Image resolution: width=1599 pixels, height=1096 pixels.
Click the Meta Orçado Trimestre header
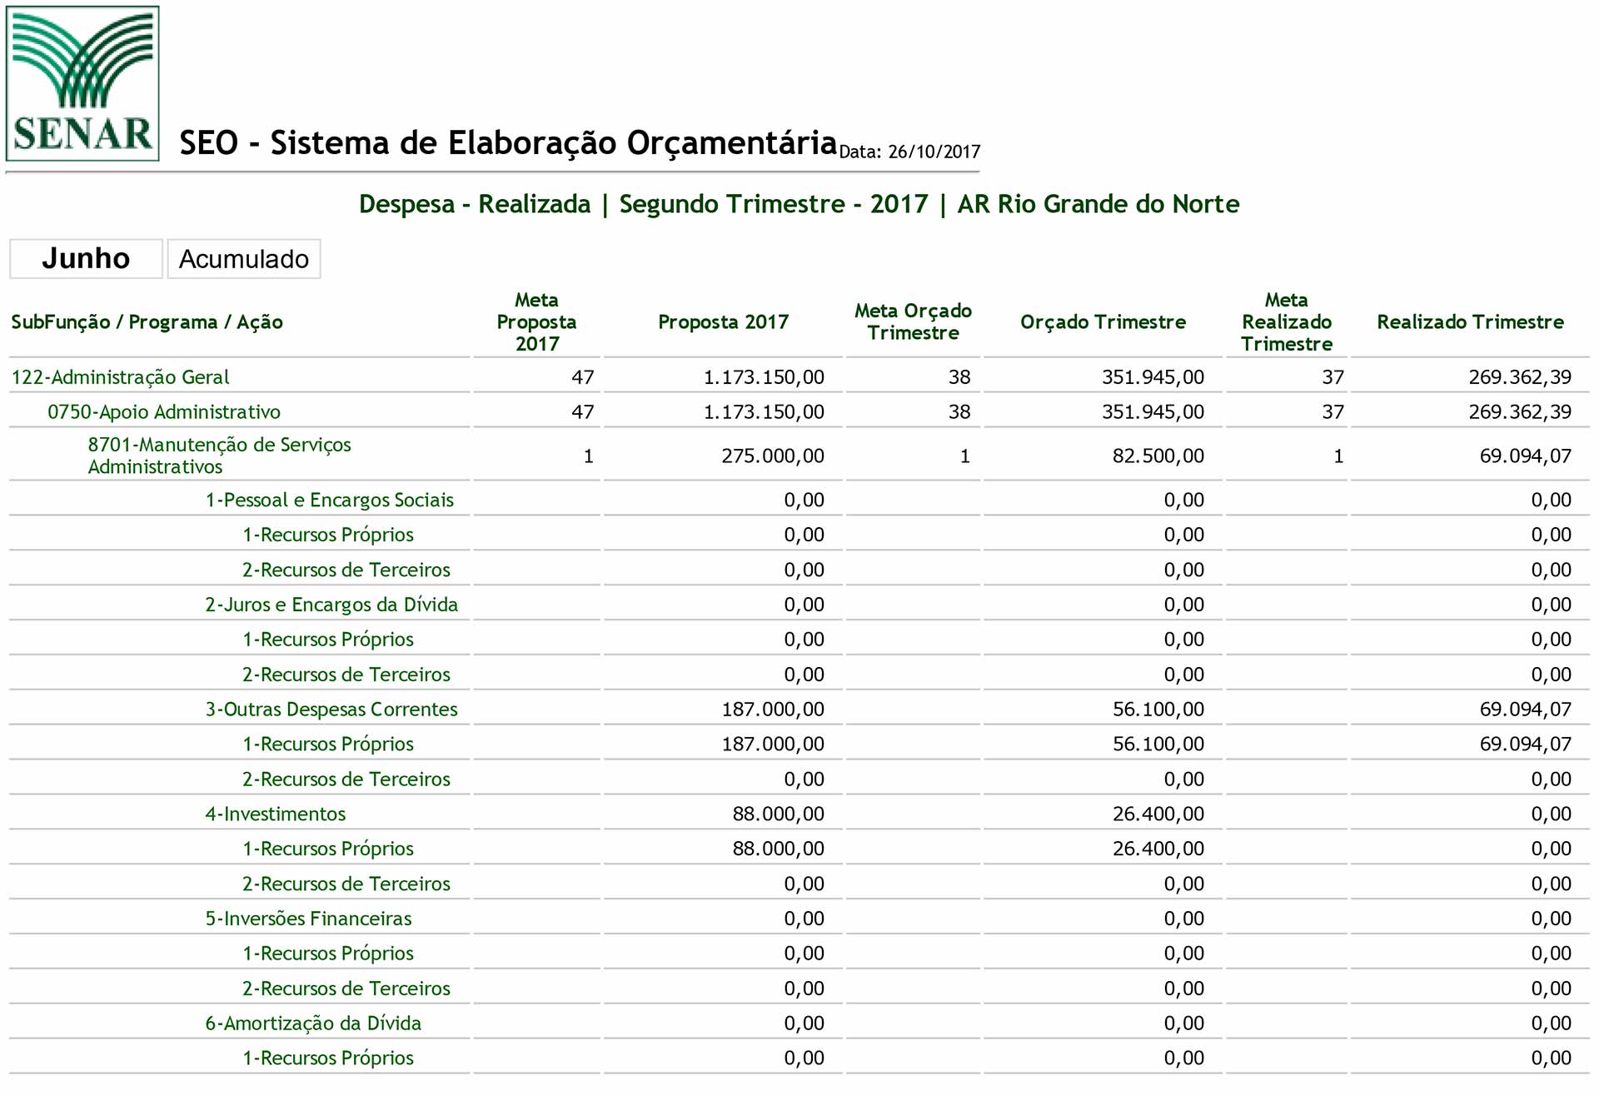pyautogui.click(x=913, y=322)
